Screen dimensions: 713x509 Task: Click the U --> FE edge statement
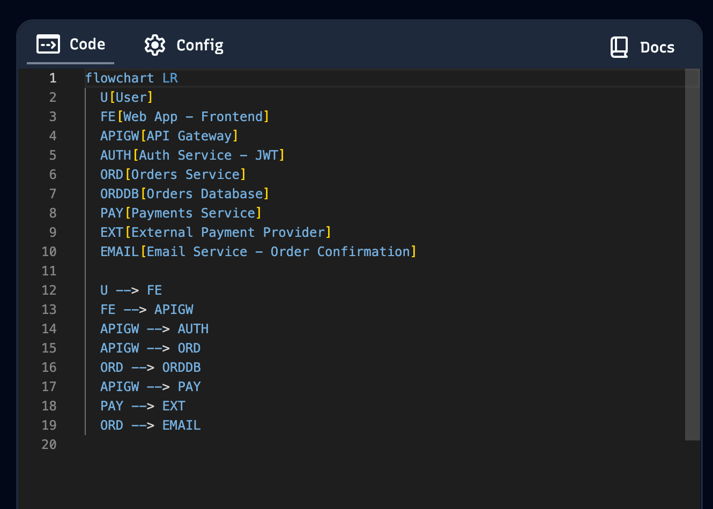pos(131,290)
